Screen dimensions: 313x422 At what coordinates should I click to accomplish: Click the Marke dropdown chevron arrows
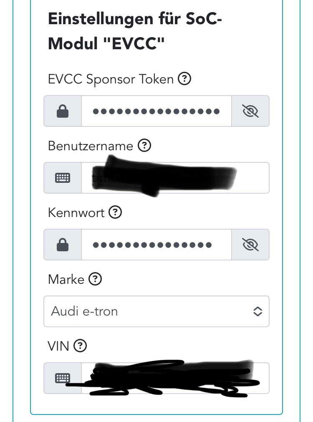tap(258, 311)
